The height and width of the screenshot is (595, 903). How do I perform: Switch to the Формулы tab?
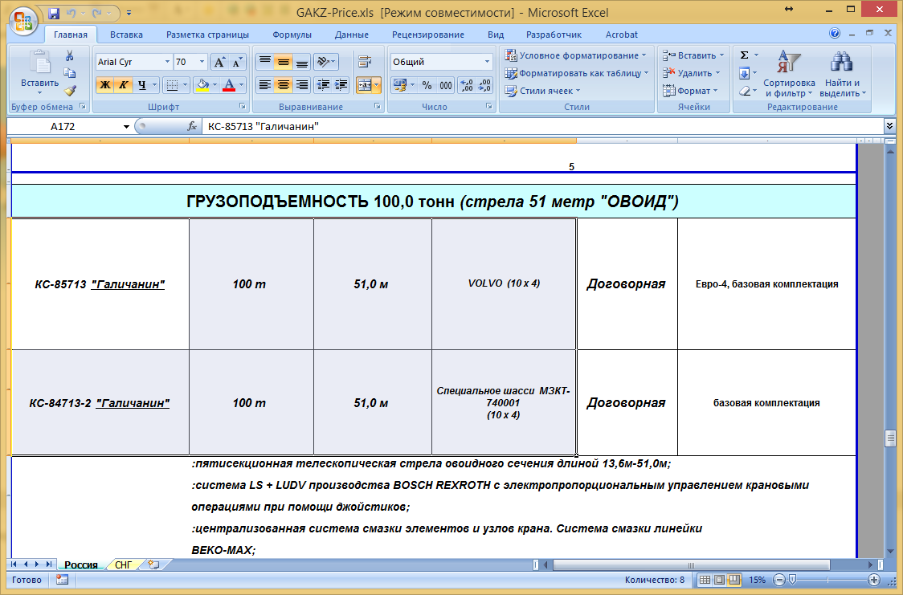pos(292,35)
